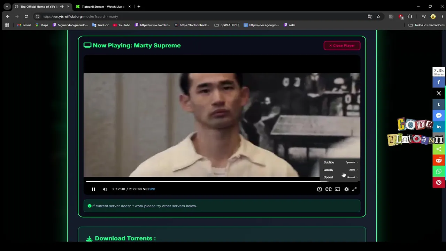Screen dimensions: 446x251
Task: Open the q|$EATFR folder bookmark
Action: click(x=227, y=25)
